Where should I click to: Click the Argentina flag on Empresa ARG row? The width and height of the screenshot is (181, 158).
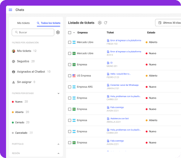click(x=74, y=87)
